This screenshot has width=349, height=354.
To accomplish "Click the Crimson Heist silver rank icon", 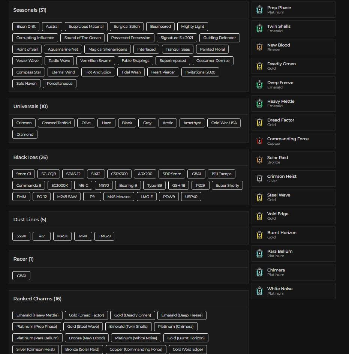I will click(x=260, y=178).
